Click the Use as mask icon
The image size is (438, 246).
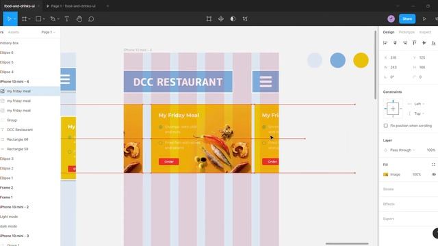tap(233, 18)
